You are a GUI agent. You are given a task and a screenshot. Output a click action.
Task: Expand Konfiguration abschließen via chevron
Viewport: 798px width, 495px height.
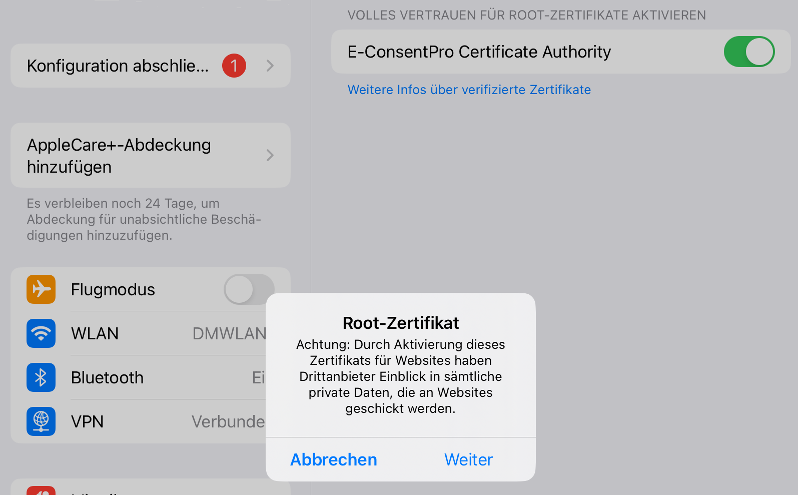tap(270, 66)
